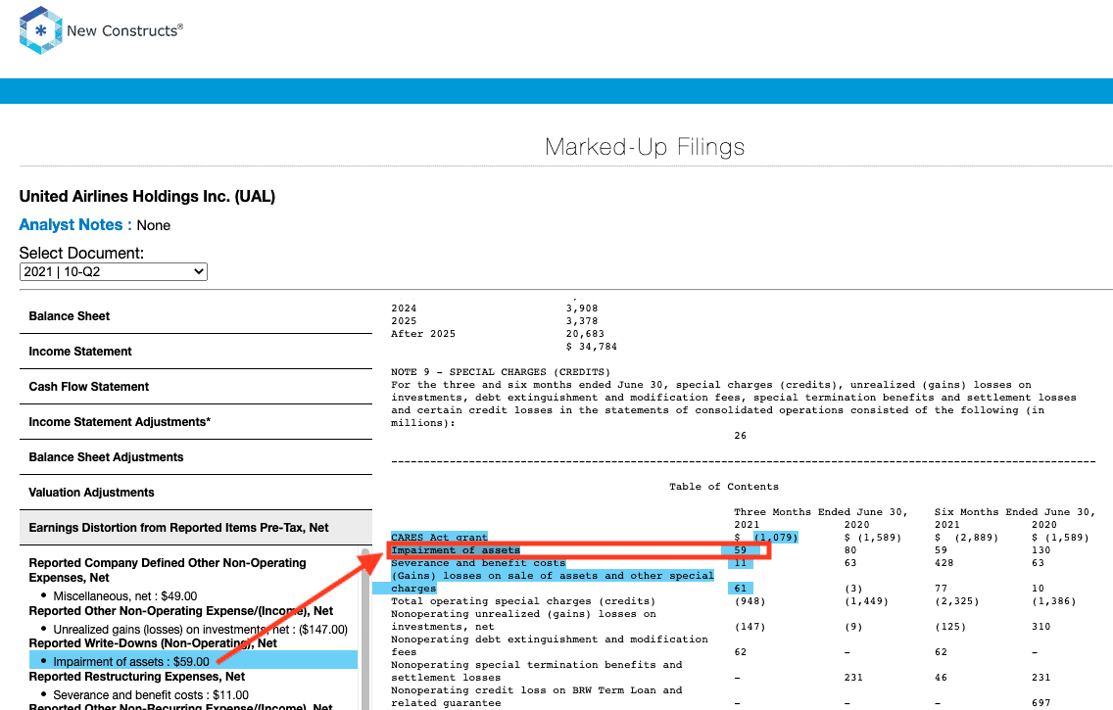
Task: Click the Table of Contents text
Action: (x=724, y=487)
